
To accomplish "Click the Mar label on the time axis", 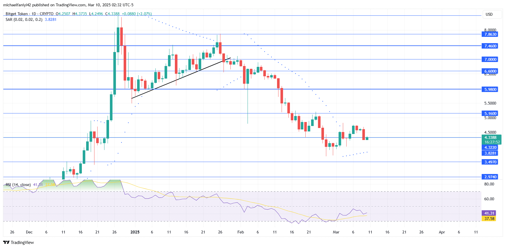I will 336,232.
